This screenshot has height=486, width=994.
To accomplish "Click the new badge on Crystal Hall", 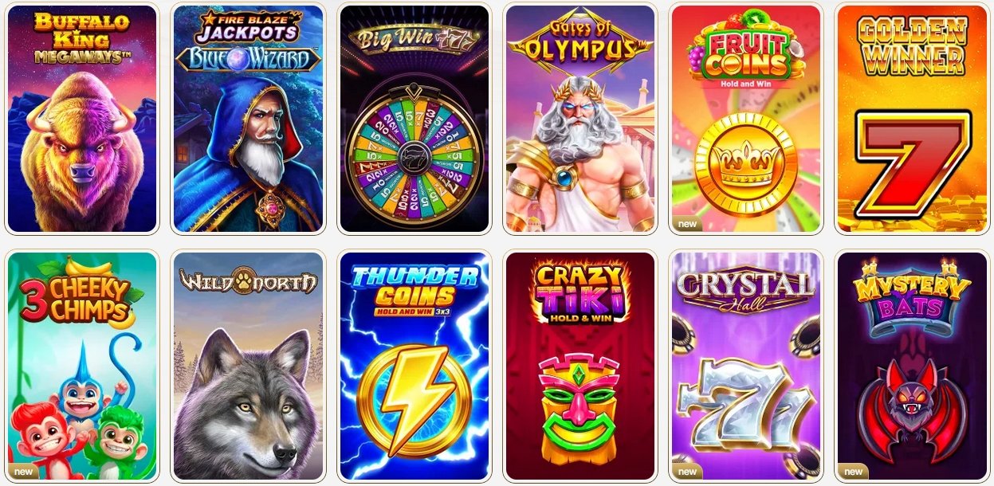I will coord(686,471).
